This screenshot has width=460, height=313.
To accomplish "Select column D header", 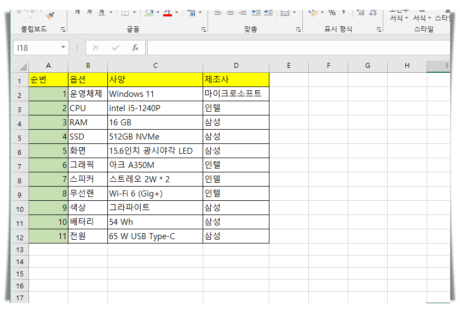I will [236, 66].
